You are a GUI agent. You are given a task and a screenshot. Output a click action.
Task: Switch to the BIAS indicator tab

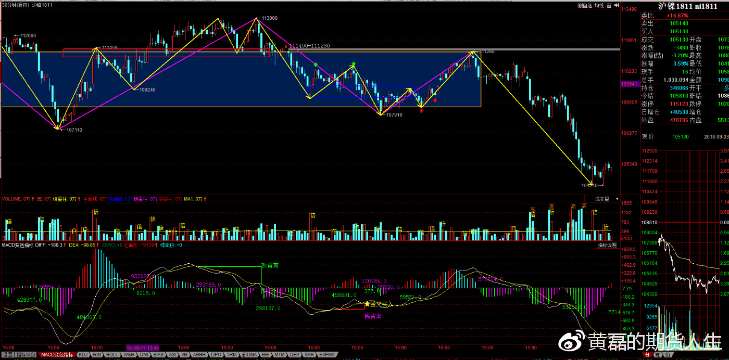[x=158, y=354]
